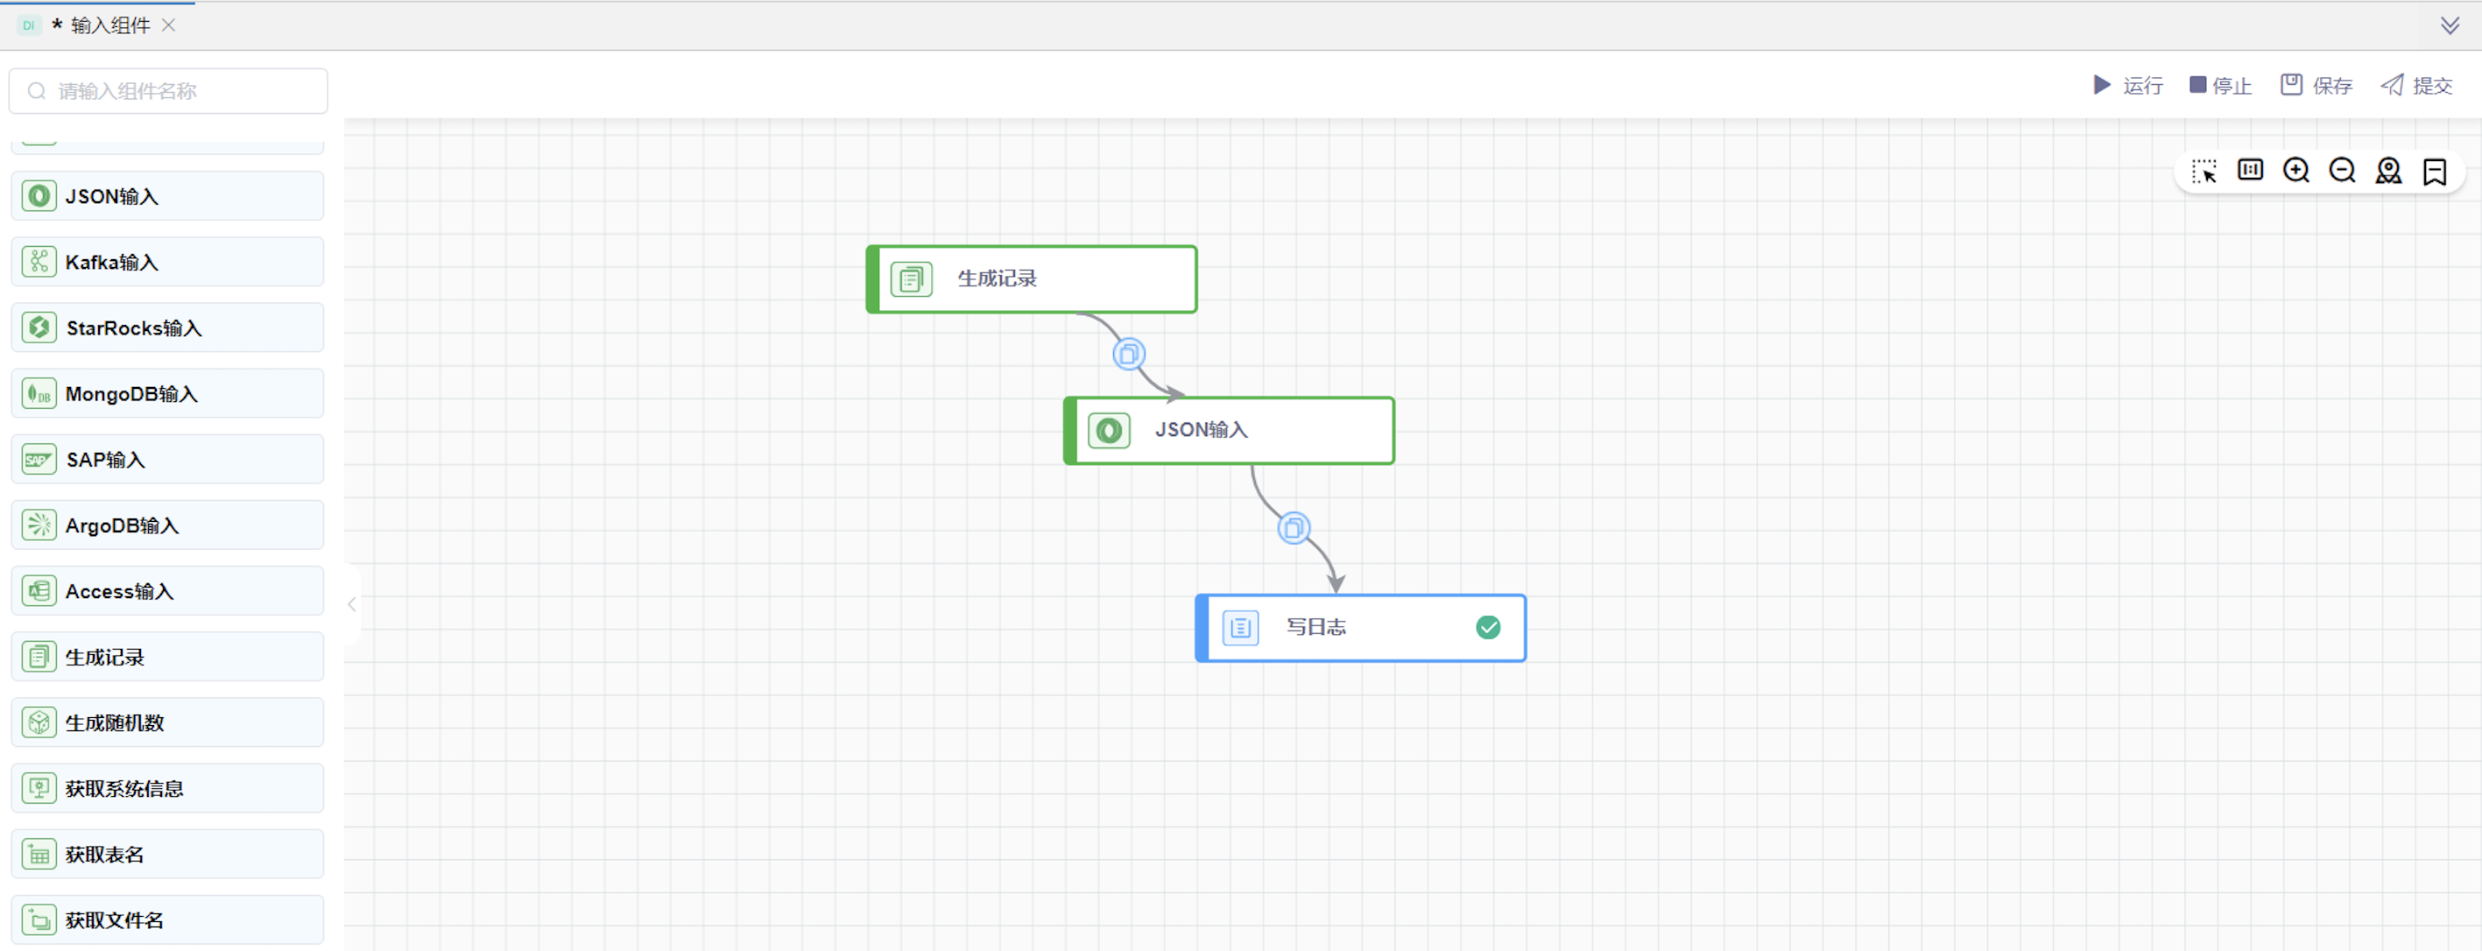Viewport: 2482px width, 951px height.
Task: Collapse the component sidebar panel
Action: click(352, 604)
